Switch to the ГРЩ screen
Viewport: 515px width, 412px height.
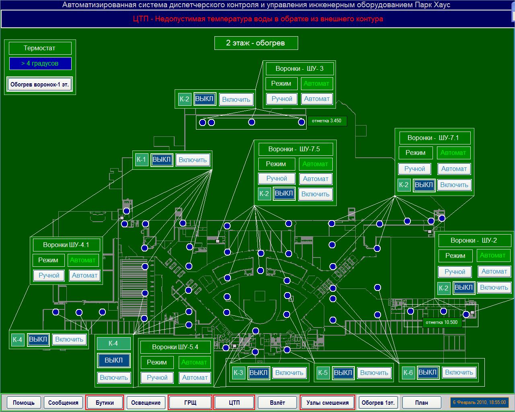tap(190, 402)
